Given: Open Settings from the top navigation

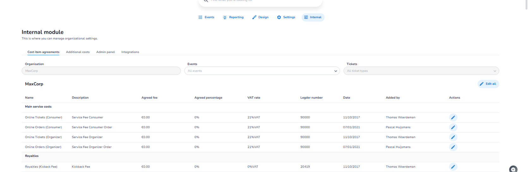Looking at the screenshot, I should click(x=286, y=17).
